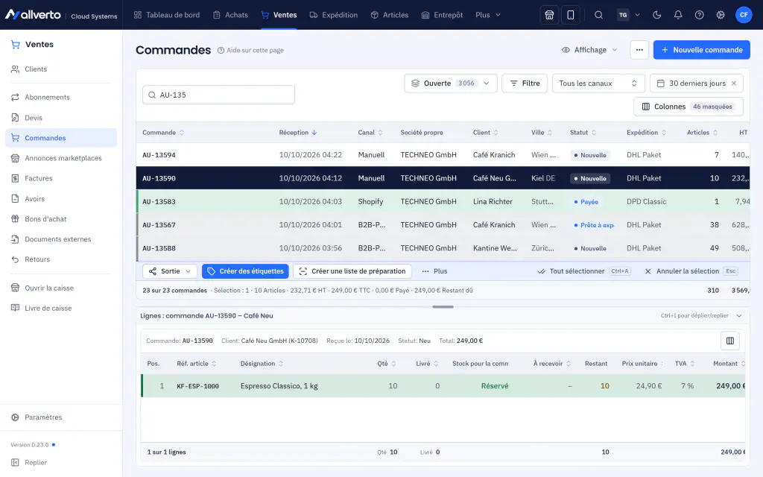
Task: Open Tous les canaux channel selector
Action: pos(598,83)
